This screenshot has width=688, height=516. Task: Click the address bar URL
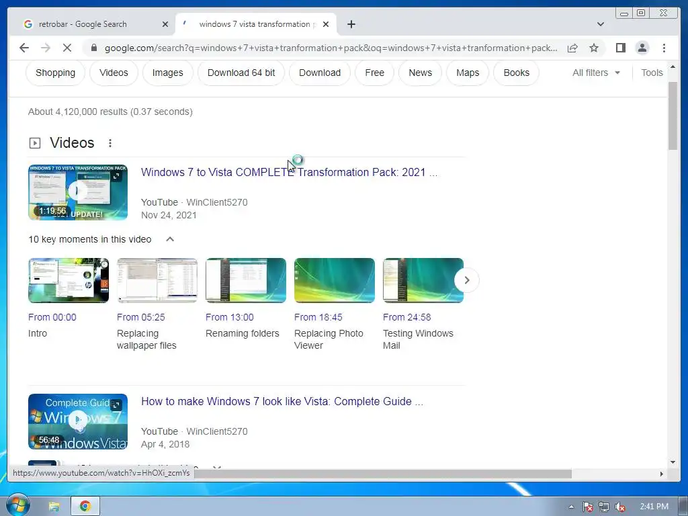point(331,48)
